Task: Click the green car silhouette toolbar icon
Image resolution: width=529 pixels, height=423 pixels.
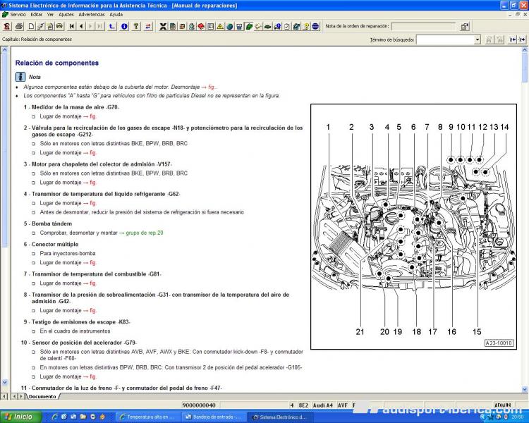Action: pos(267,26)
